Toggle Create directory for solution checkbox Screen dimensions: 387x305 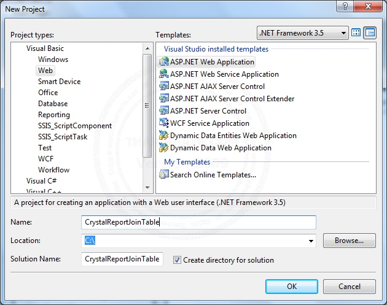tap(178, 260)
